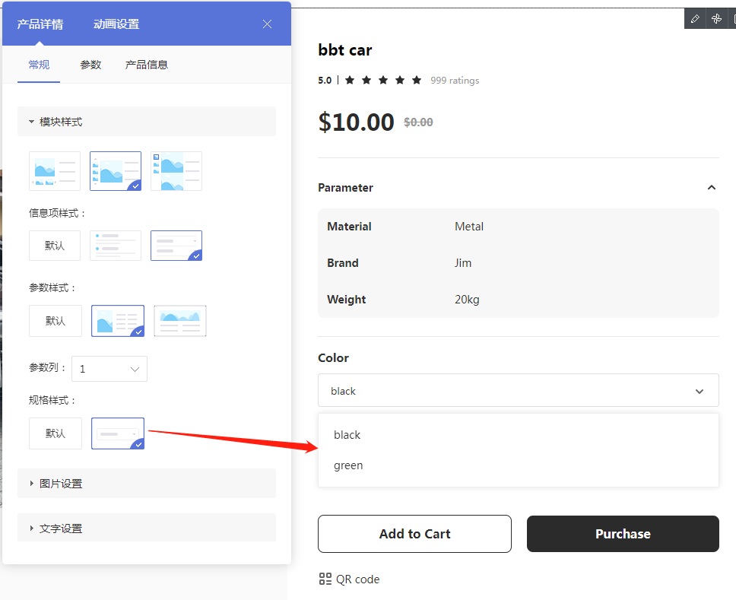Choose the 参数样式 icon with image above text

pos(180,321)
